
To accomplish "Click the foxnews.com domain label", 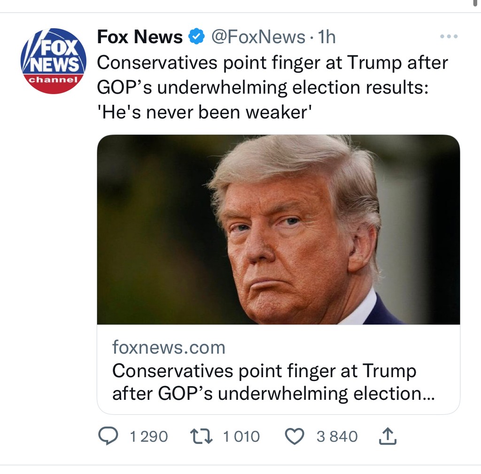I will 169,348.
